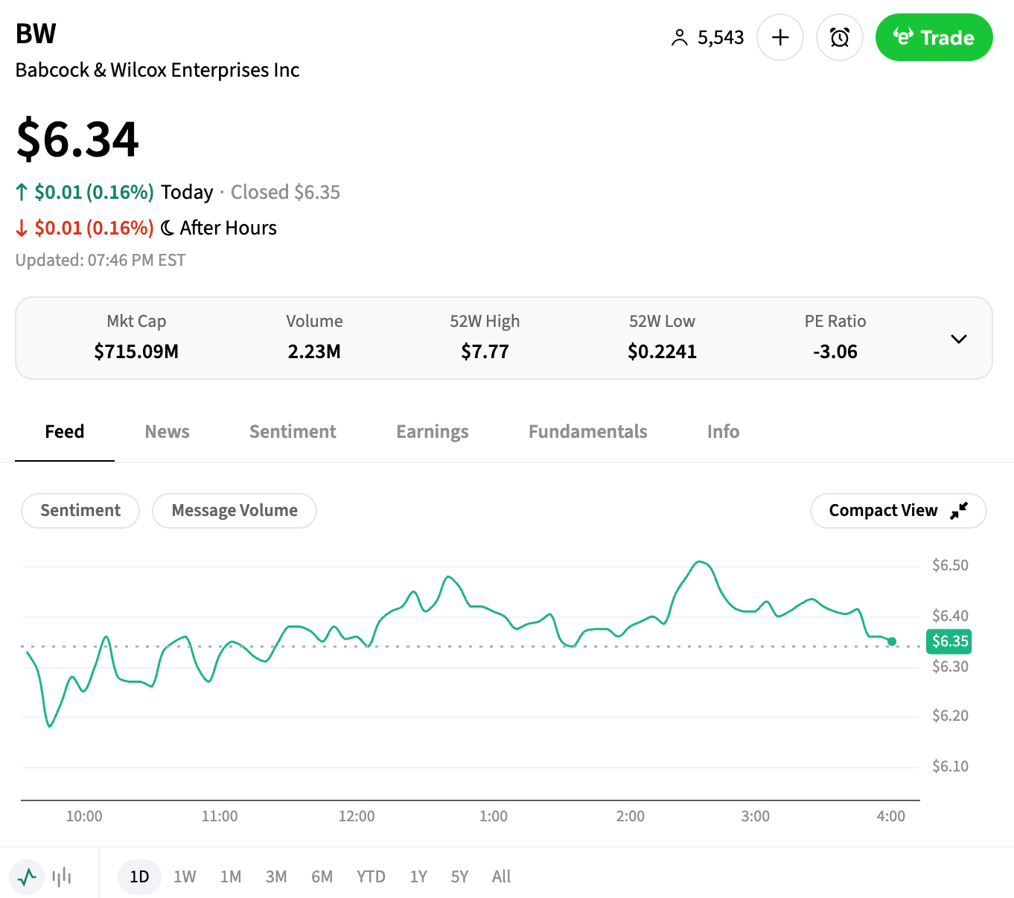
Task: Click the current price dot on chart
Action: (x=892, y=642)
